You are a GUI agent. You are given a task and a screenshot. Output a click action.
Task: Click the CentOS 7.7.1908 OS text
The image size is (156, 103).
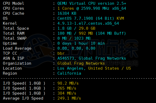click(x=75, y=18)
